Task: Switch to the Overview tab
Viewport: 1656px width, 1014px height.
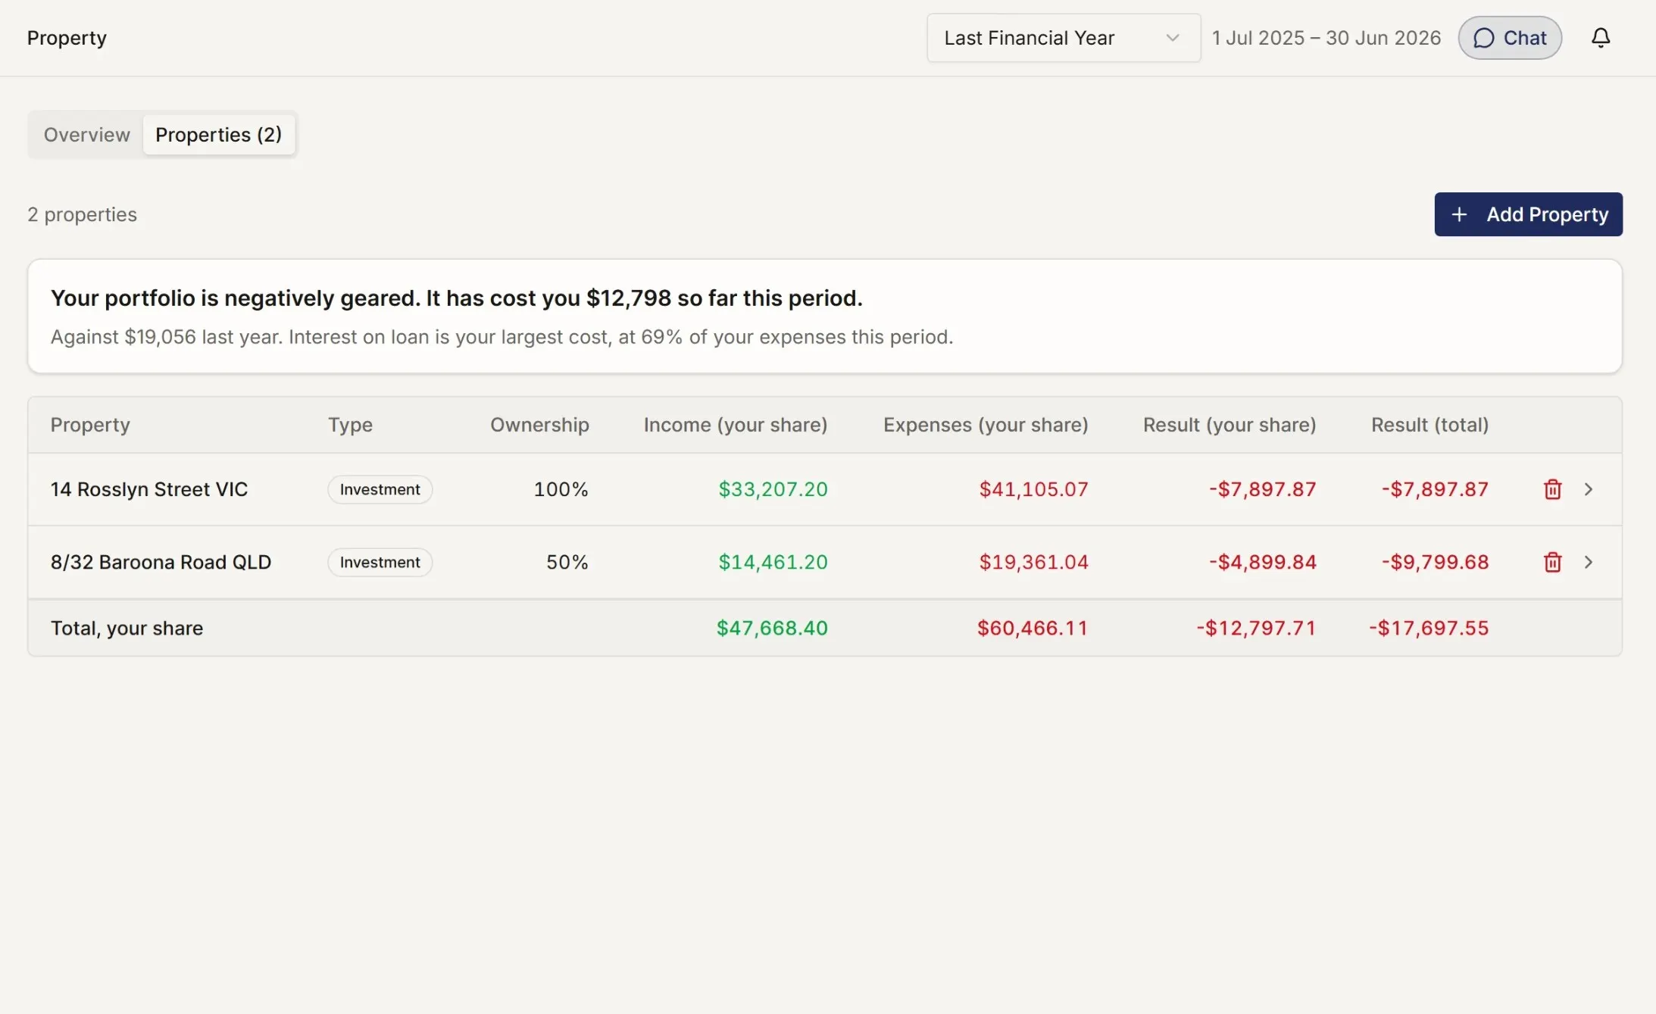Action: click(x=86, y=135)
